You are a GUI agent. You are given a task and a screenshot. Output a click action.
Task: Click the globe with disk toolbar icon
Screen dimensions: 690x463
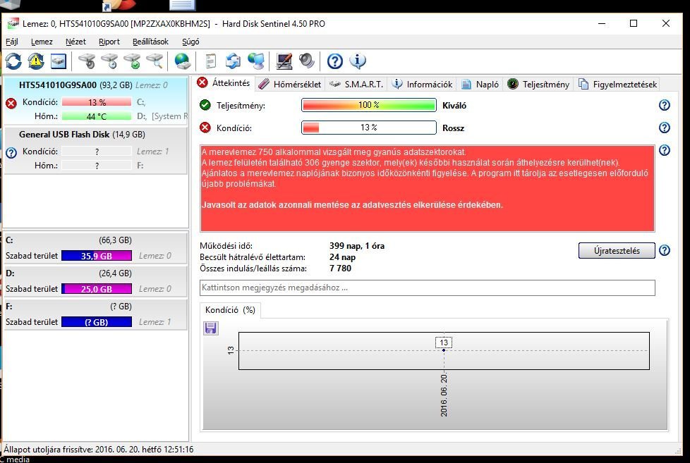[182, 61]
